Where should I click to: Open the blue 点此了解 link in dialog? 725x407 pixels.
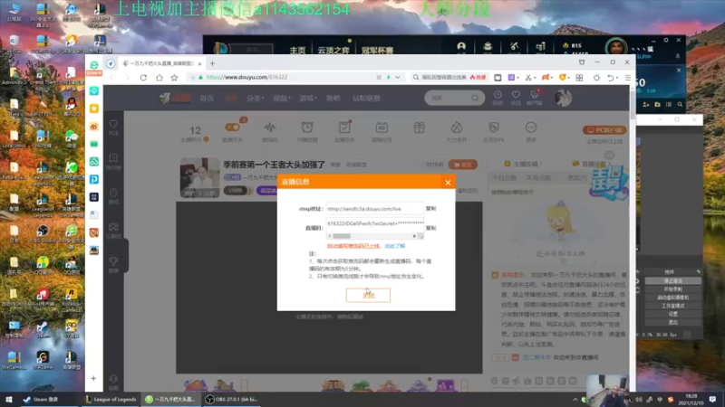[395, 246]
